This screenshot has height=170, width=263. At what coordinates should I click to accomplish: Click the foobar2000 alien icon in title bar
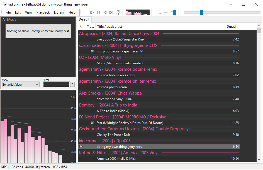pyautogui.click(x=5, y=4)
